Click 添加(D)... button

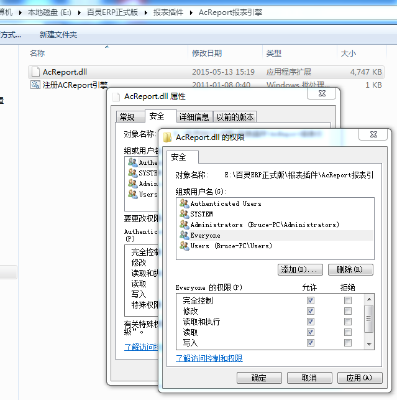(300, 269)
